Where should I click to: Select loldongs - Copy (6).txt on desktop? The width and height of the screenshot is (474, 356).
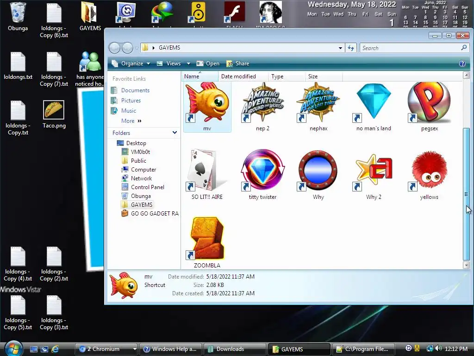54,20
